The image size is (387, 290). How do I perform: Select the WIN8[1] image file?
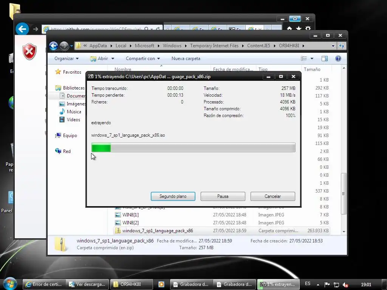point(130,215)
